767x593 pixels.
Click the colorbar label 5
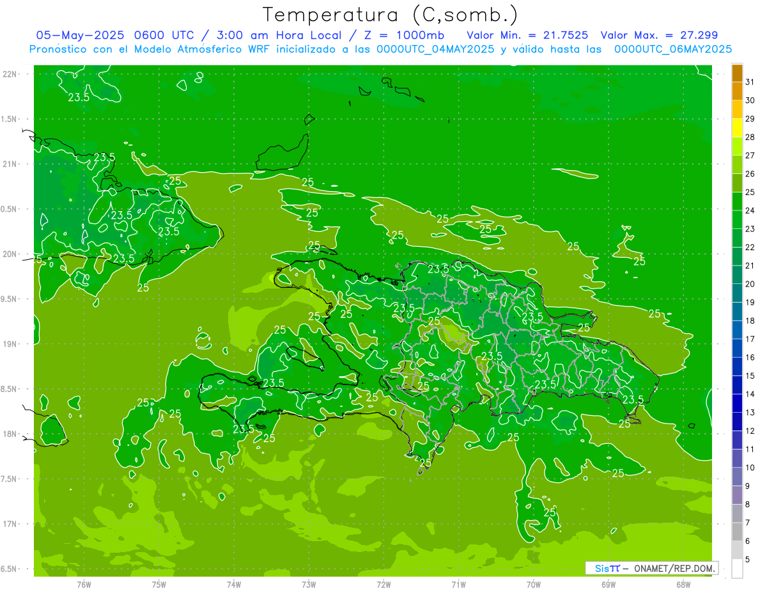(x=747, y=560)
